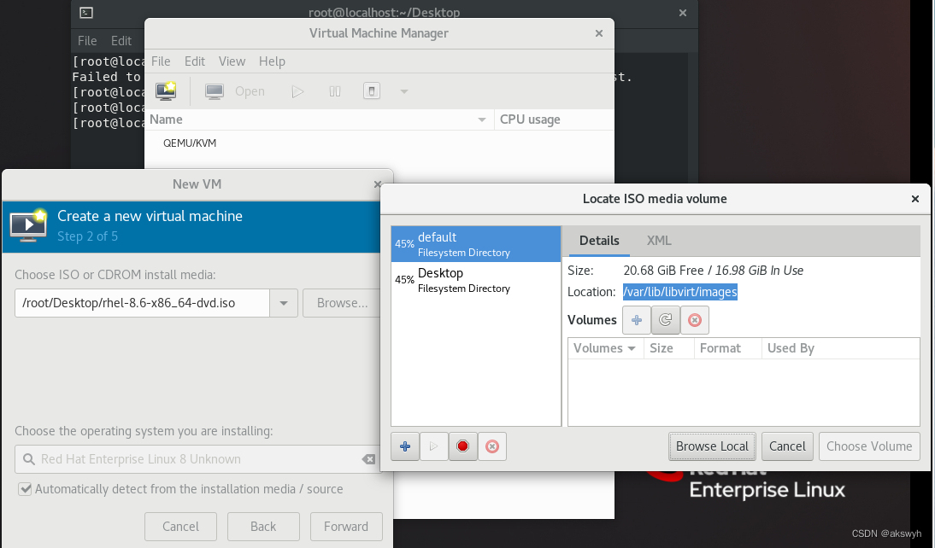Click Cancel in New VM wizard

[x=180, y=527]
